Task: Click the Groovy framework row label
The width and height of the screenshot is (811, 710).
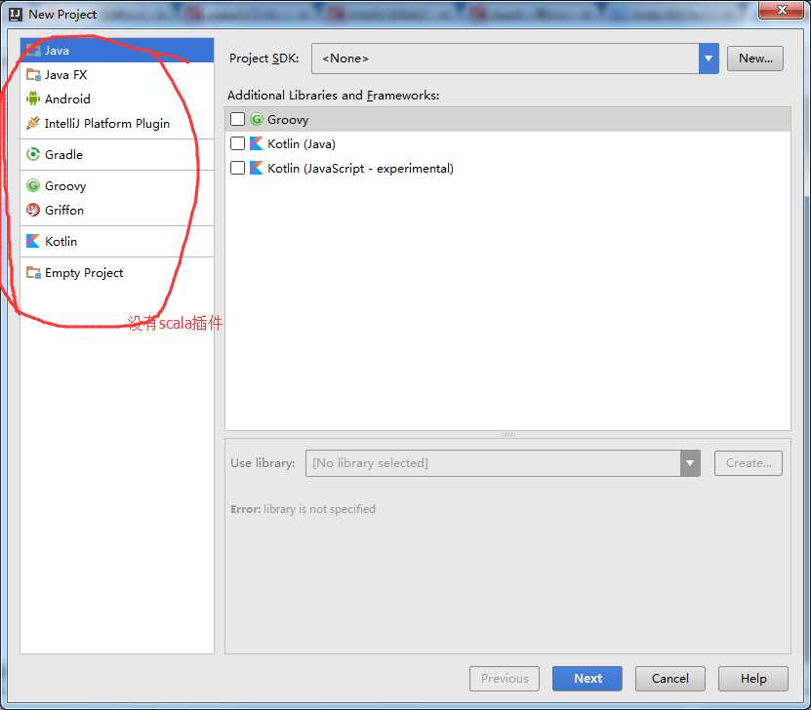Action: [x=288, y=120]
